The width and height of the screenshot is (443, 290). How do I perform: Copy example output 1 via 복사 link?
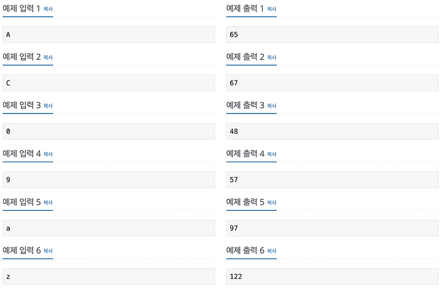(271, 9)
